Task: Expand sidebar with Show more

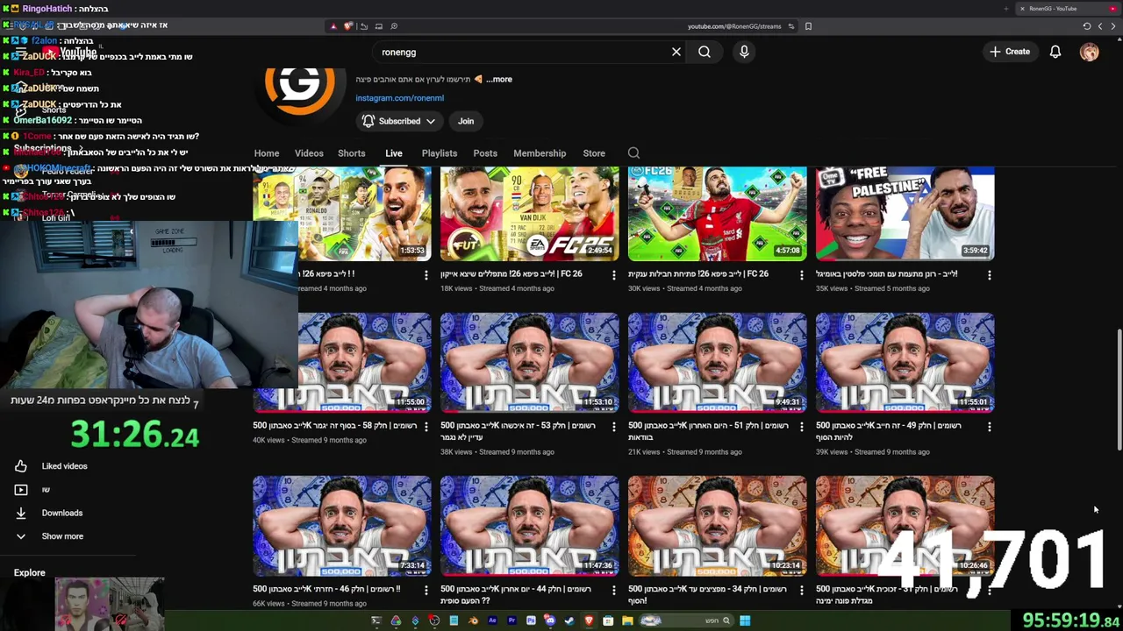Action: pyautogui.click(x=62, y=536)
